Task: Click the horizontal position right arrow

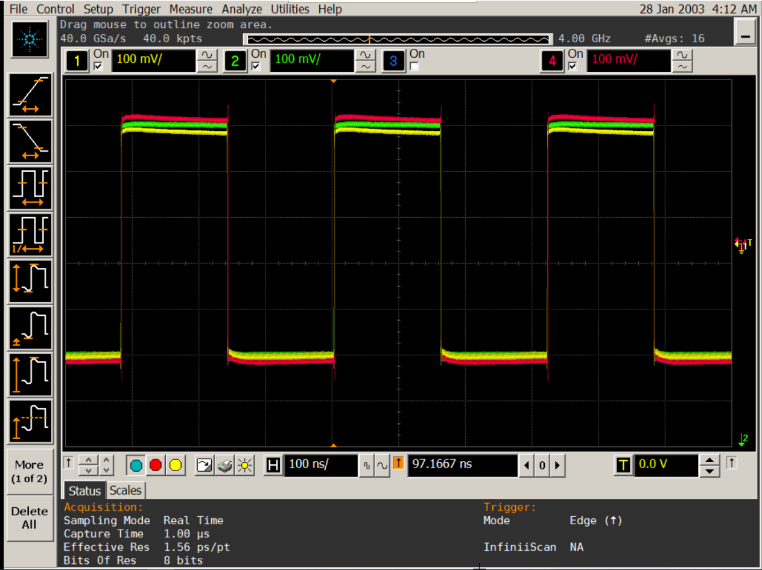Action: pyautogui.click(x=557, y=465)
